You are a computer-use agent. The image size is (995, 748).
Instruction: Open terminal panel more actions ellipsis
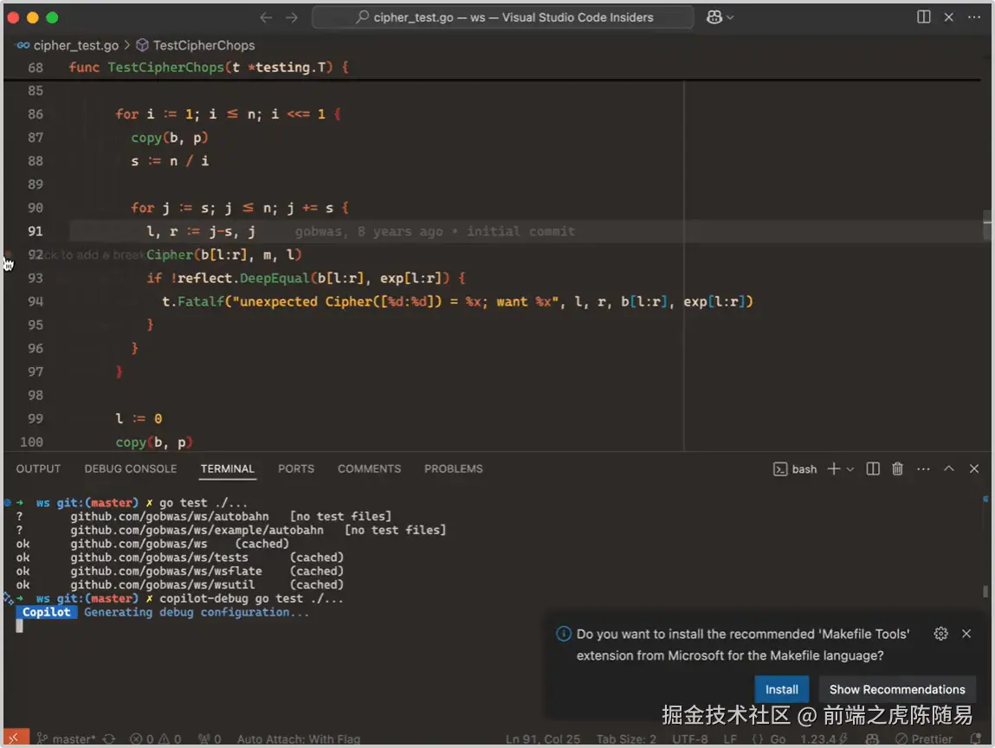pos(923,469)
